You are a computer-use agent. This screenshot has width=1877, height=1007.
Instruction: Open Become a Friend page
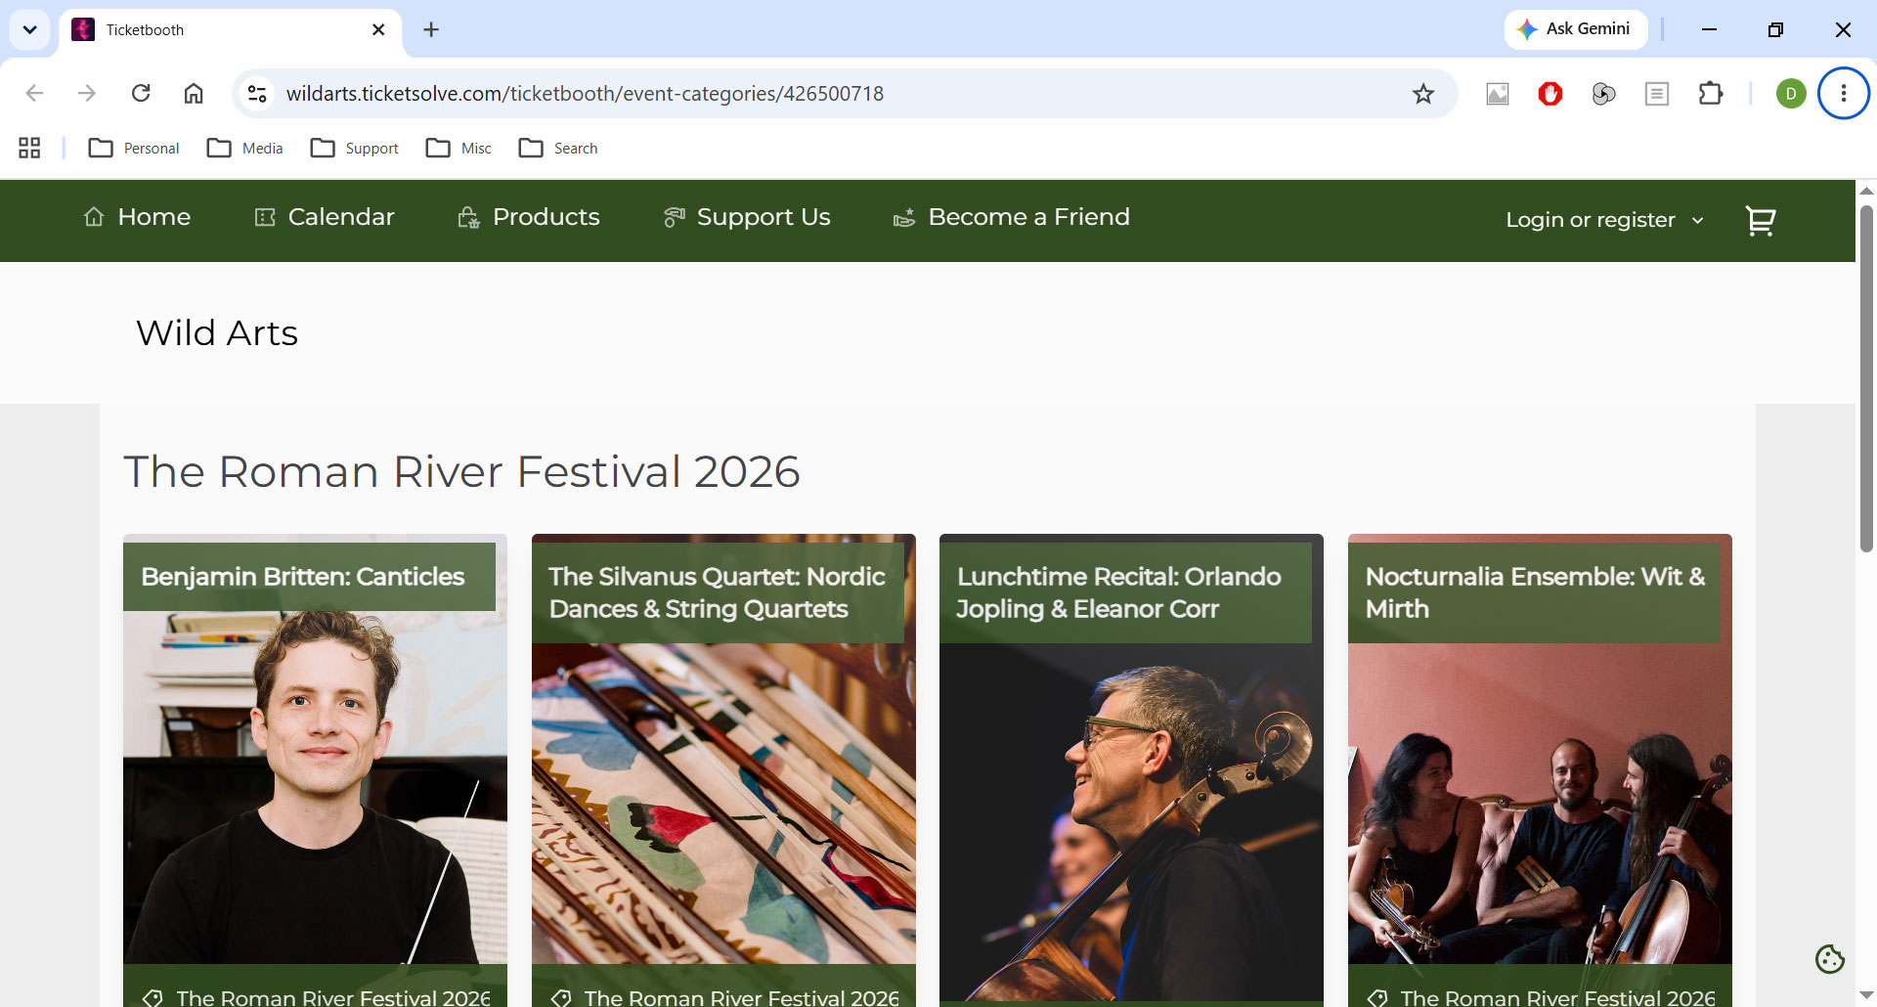point(1011,217)
